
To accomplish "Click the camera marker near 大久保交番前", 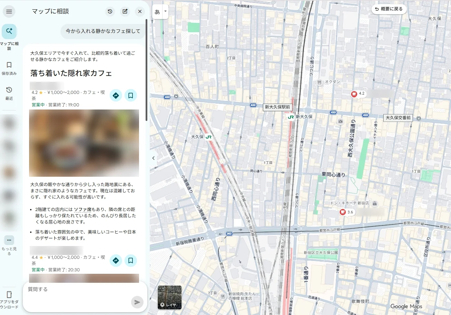I will 340,121.
